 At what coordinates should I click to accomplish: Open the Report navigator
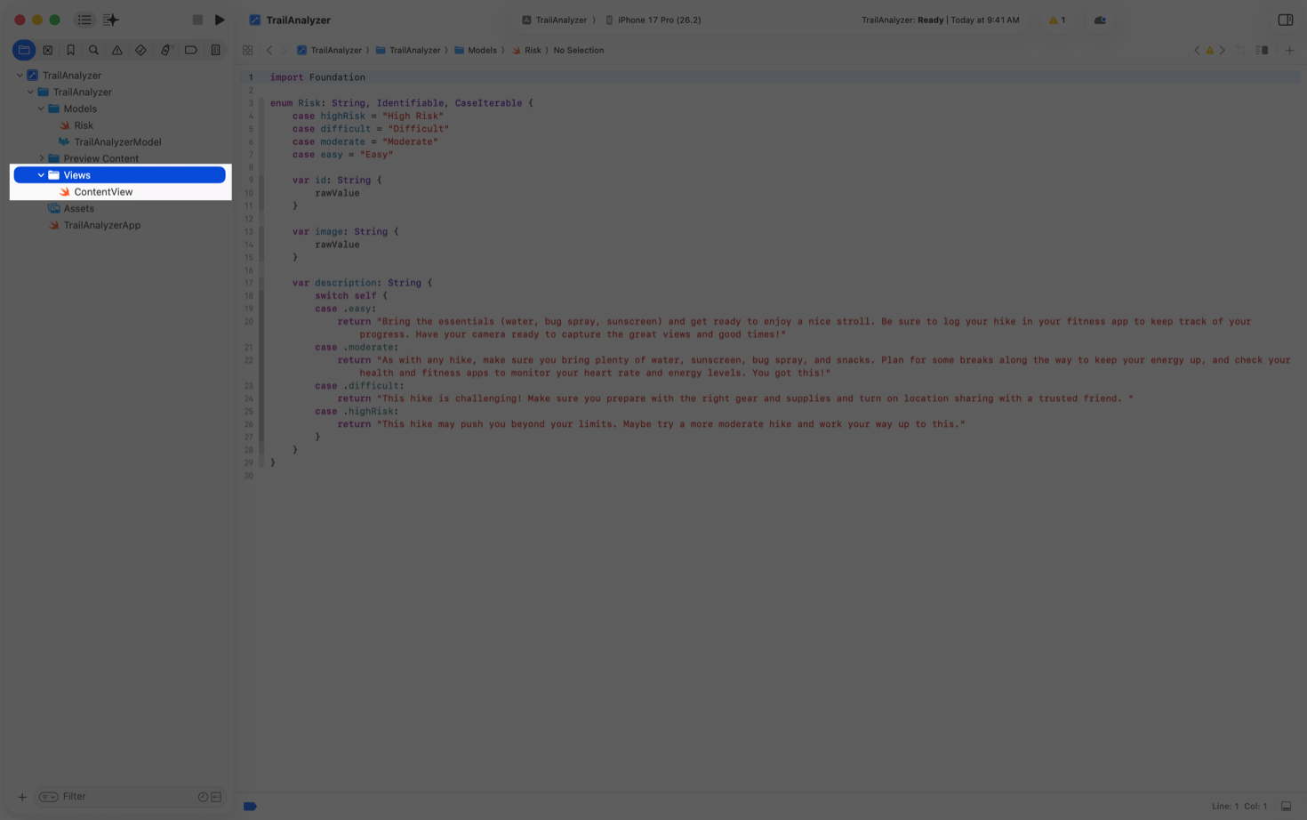215,51
